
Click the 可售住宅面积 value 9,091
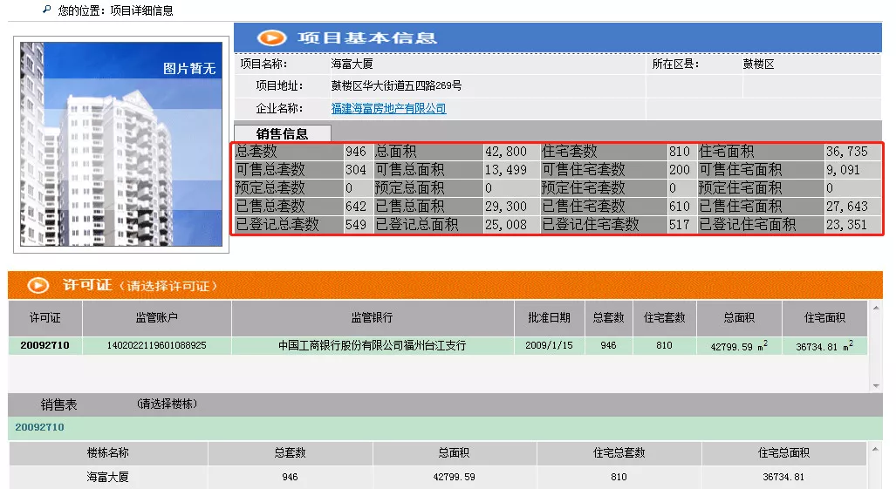click(x=843, y=169)
